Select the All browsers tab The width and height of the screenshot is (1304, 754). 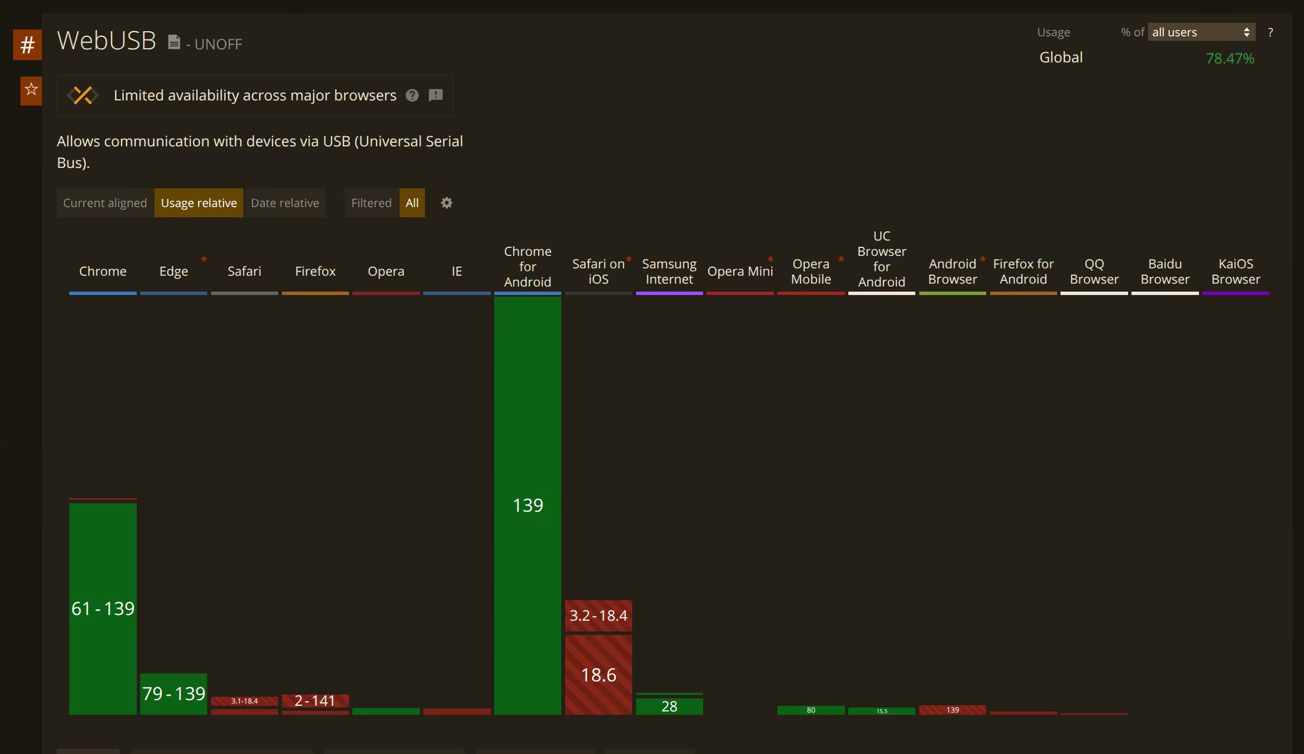(x=412, y=203)
